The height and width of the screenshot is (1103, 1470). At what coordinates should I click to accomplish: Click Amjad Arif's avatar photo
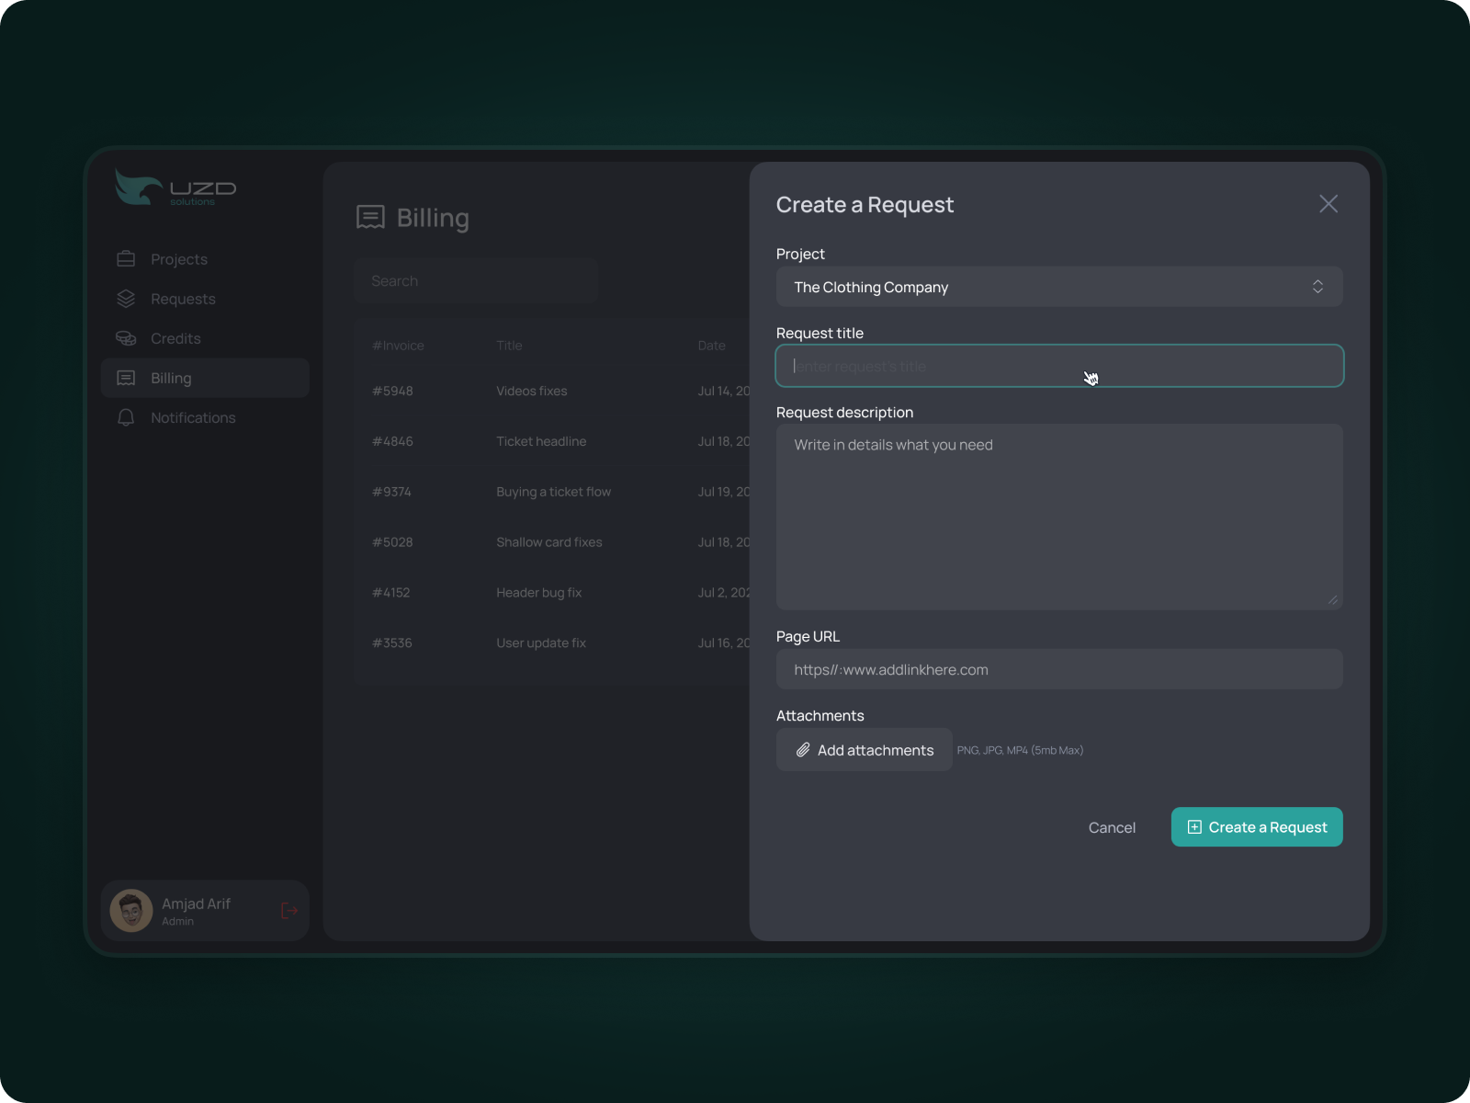click(131, 910)
